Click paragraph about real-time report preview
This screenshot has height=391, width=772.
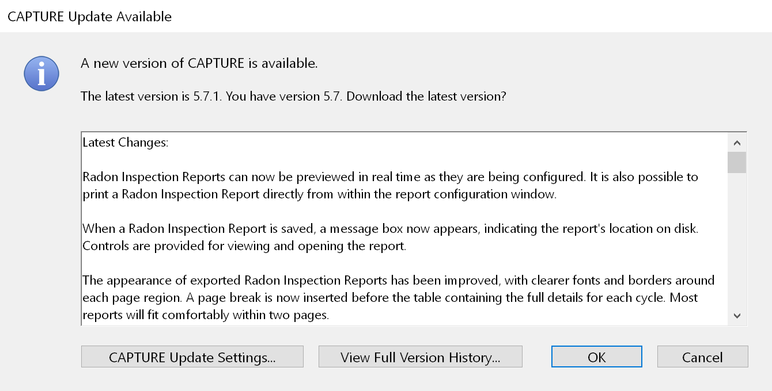click(x=390, y=177)
